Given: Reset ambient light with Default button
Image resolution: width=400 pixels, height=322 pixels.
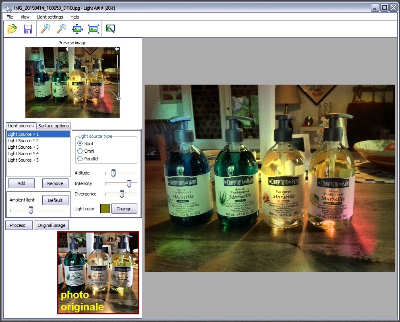Looking at the screenshot, I should 55,200.
